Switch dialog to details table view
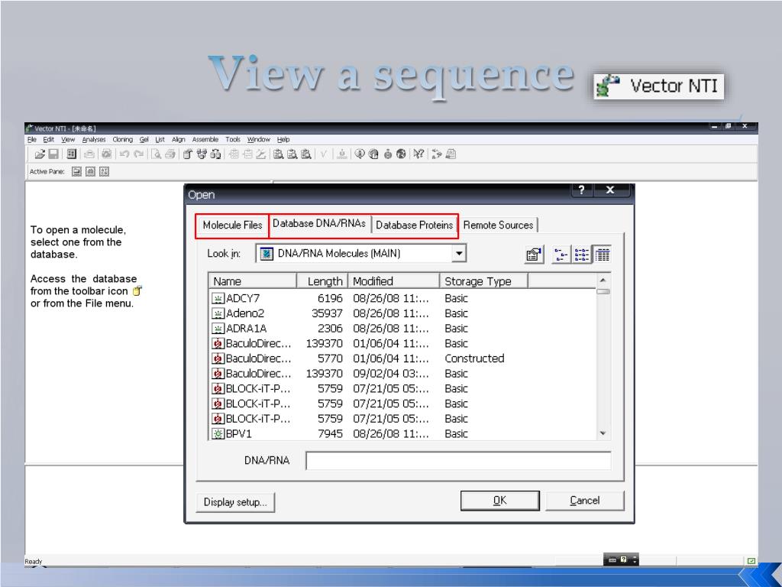This screenshot has width=782, height=587. (602, 255)
